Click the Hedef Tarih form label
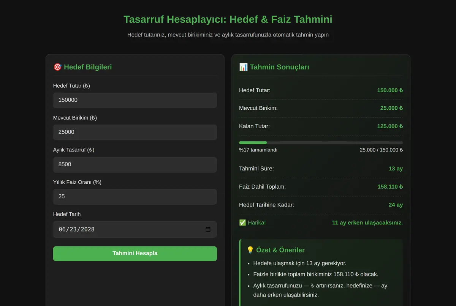 pos(67,215)
